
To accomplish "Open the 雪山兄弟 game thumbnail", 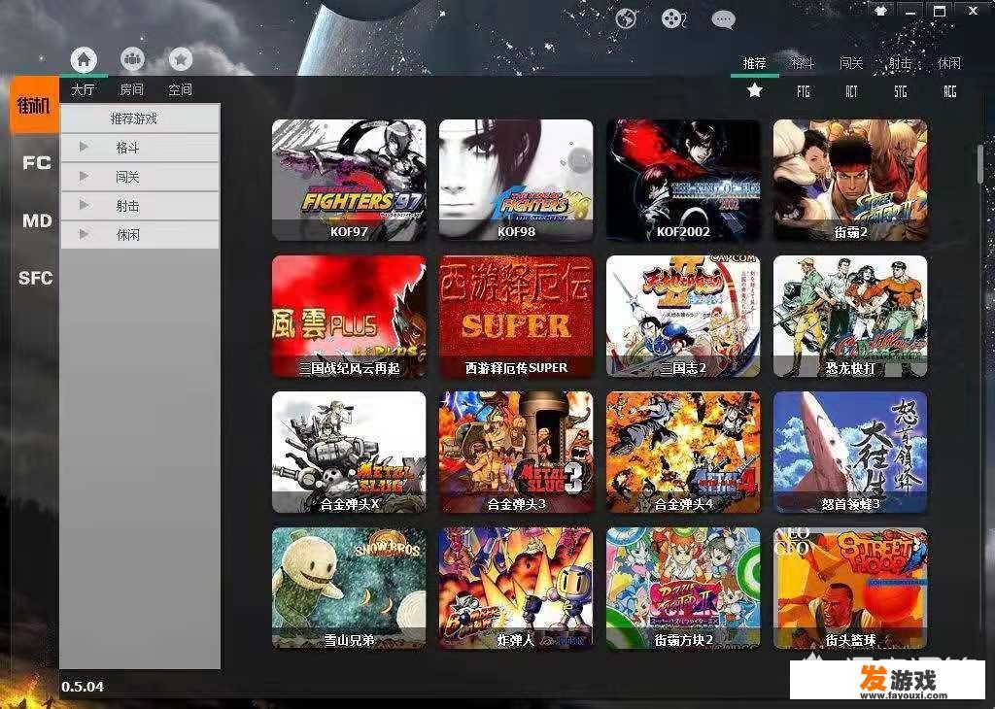I will tap(349, 589).
